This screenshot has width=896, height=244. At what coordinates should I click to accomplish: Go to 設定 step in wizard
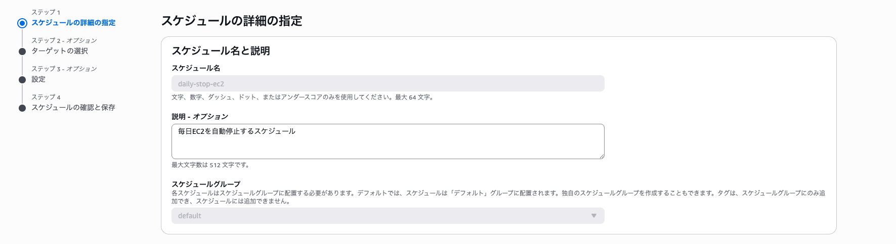(x=38, y=79)
